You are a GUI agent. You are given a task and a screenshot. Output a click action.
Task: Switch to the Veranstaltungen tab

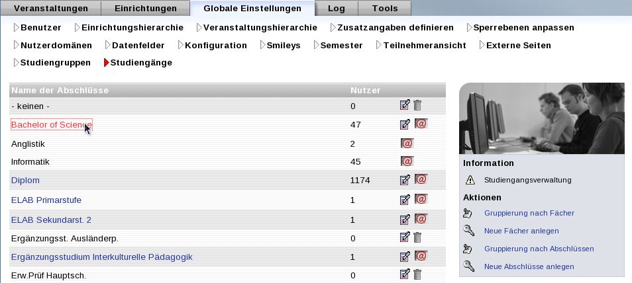51,9
